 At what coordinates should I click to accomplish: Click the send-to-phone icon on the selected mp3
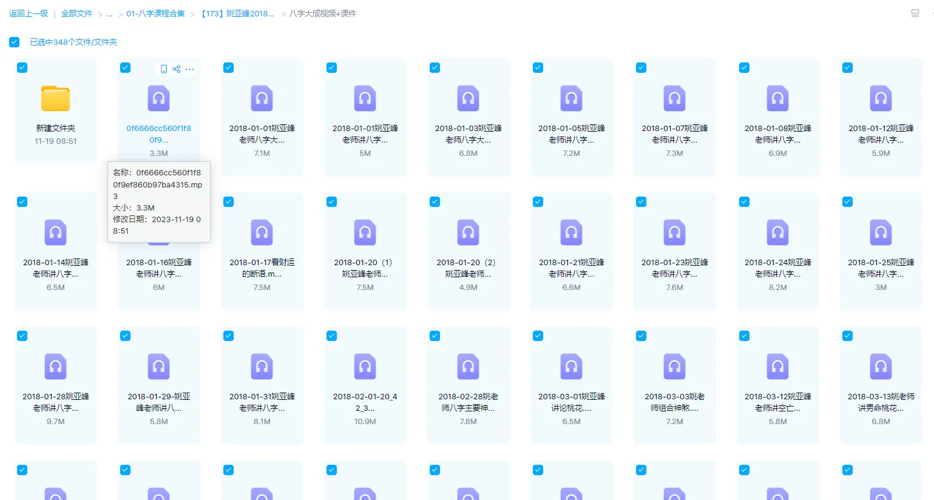tap(163, 69)
